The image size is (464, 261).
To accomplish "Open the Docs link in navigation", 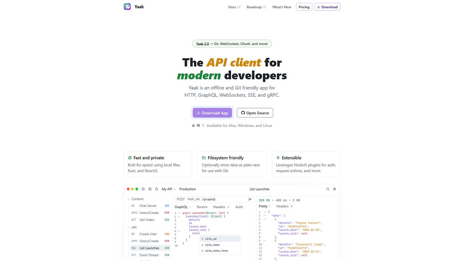I will pos(234,7).
